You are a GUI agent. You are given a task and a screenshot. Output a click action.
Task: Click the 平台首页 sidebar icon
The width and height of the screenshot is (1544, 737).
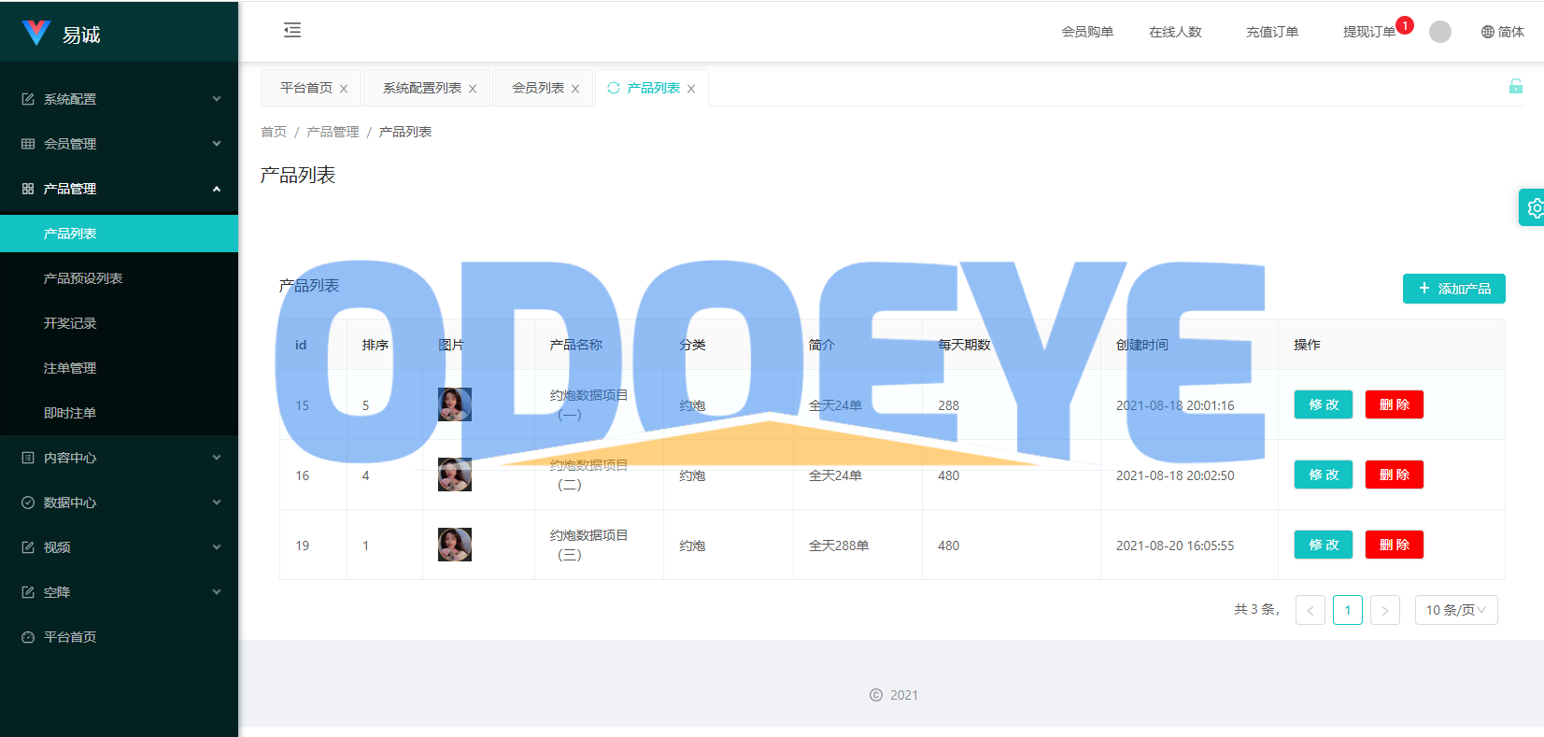coord(28,637)
